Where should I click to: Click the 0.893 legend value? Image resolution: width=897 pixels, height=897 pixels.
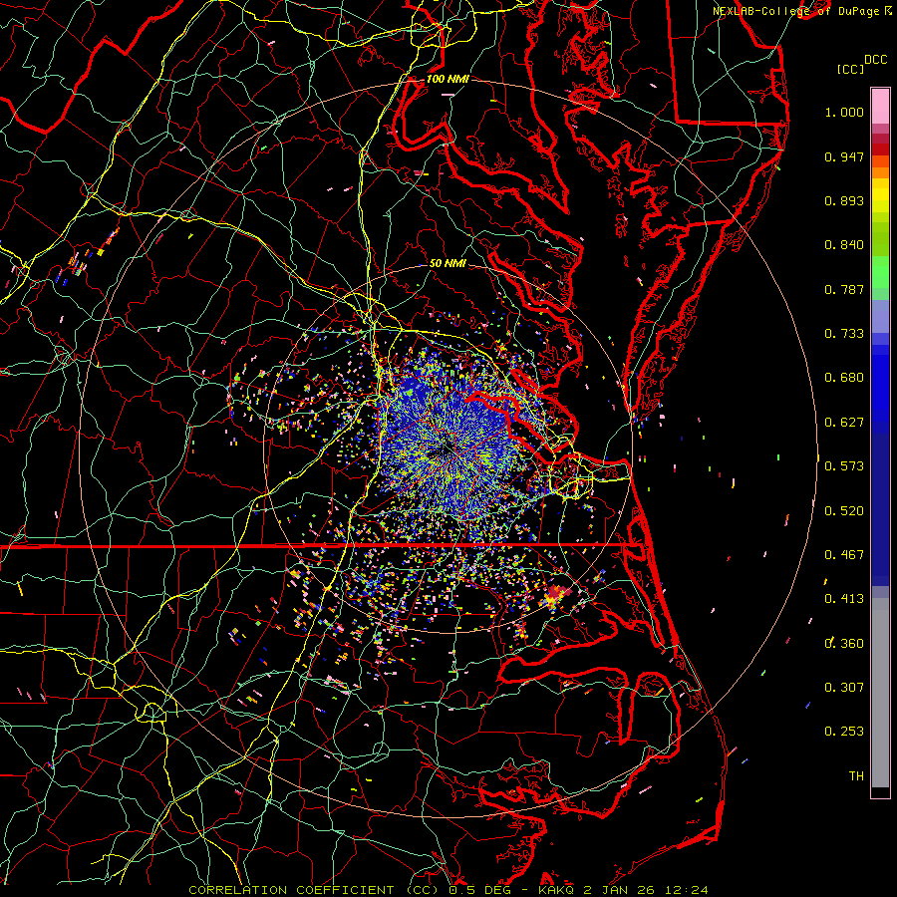click(844, 200)
